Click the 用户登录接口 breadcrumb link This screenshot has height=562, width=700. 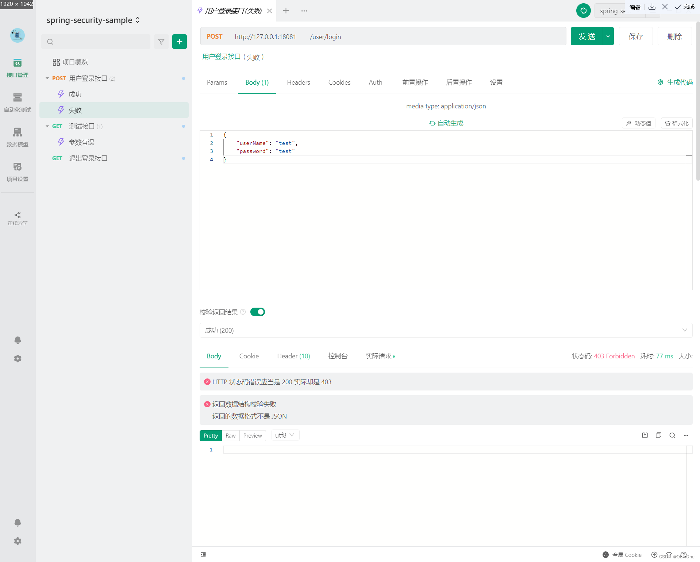[222, 57]
